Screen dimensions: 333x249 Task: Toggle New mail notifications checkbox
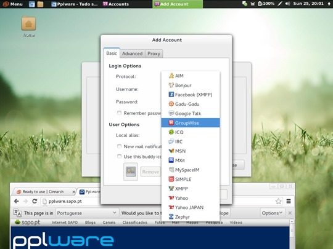[x=120, y=146]
